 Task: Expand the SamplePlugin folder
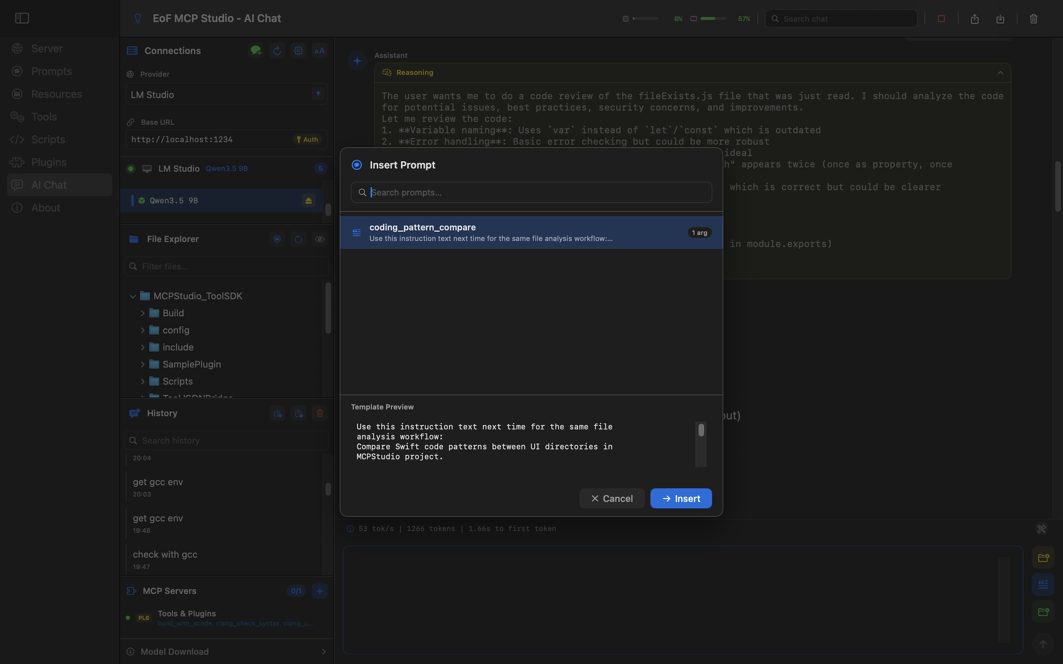pyautogui.click(x=142, y=364)
